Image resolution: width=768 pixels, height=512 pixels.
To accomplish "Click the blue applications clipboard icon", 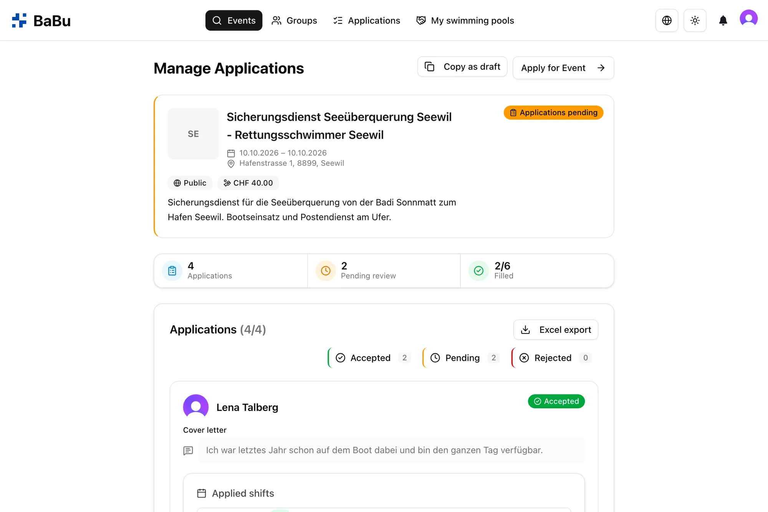I will pyautogui.click(x=172, y=271).
